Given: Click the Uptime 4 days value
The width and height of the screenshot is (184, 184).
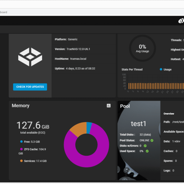Looking at the screenshot, I should tap(81, 69).
